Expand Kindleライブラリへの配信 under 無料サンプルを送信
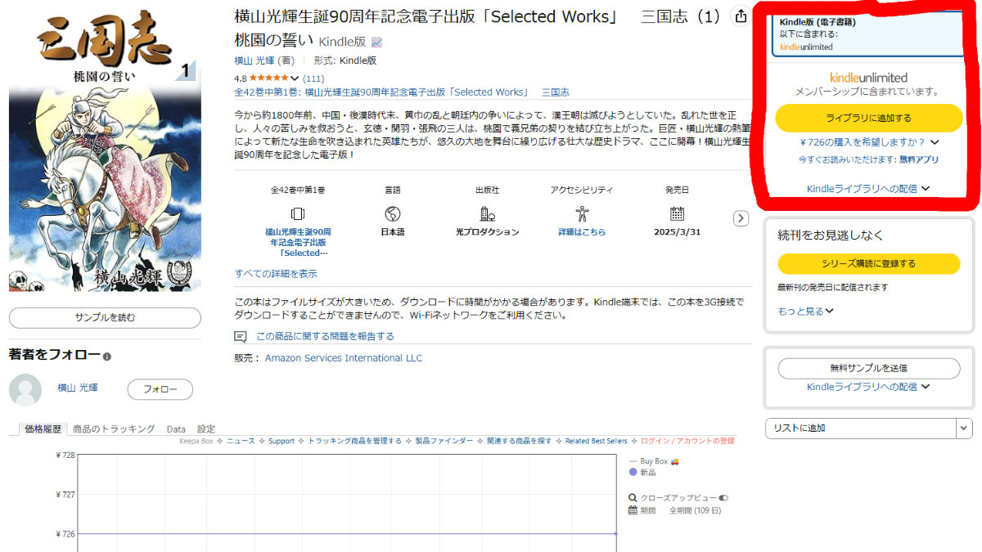This screenshot has width=982, height=552. 868,387
